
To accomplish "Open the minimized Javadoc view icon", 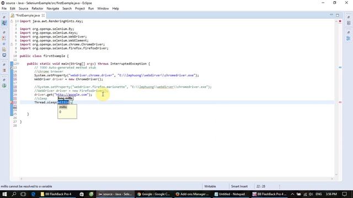I will point(4,44).
